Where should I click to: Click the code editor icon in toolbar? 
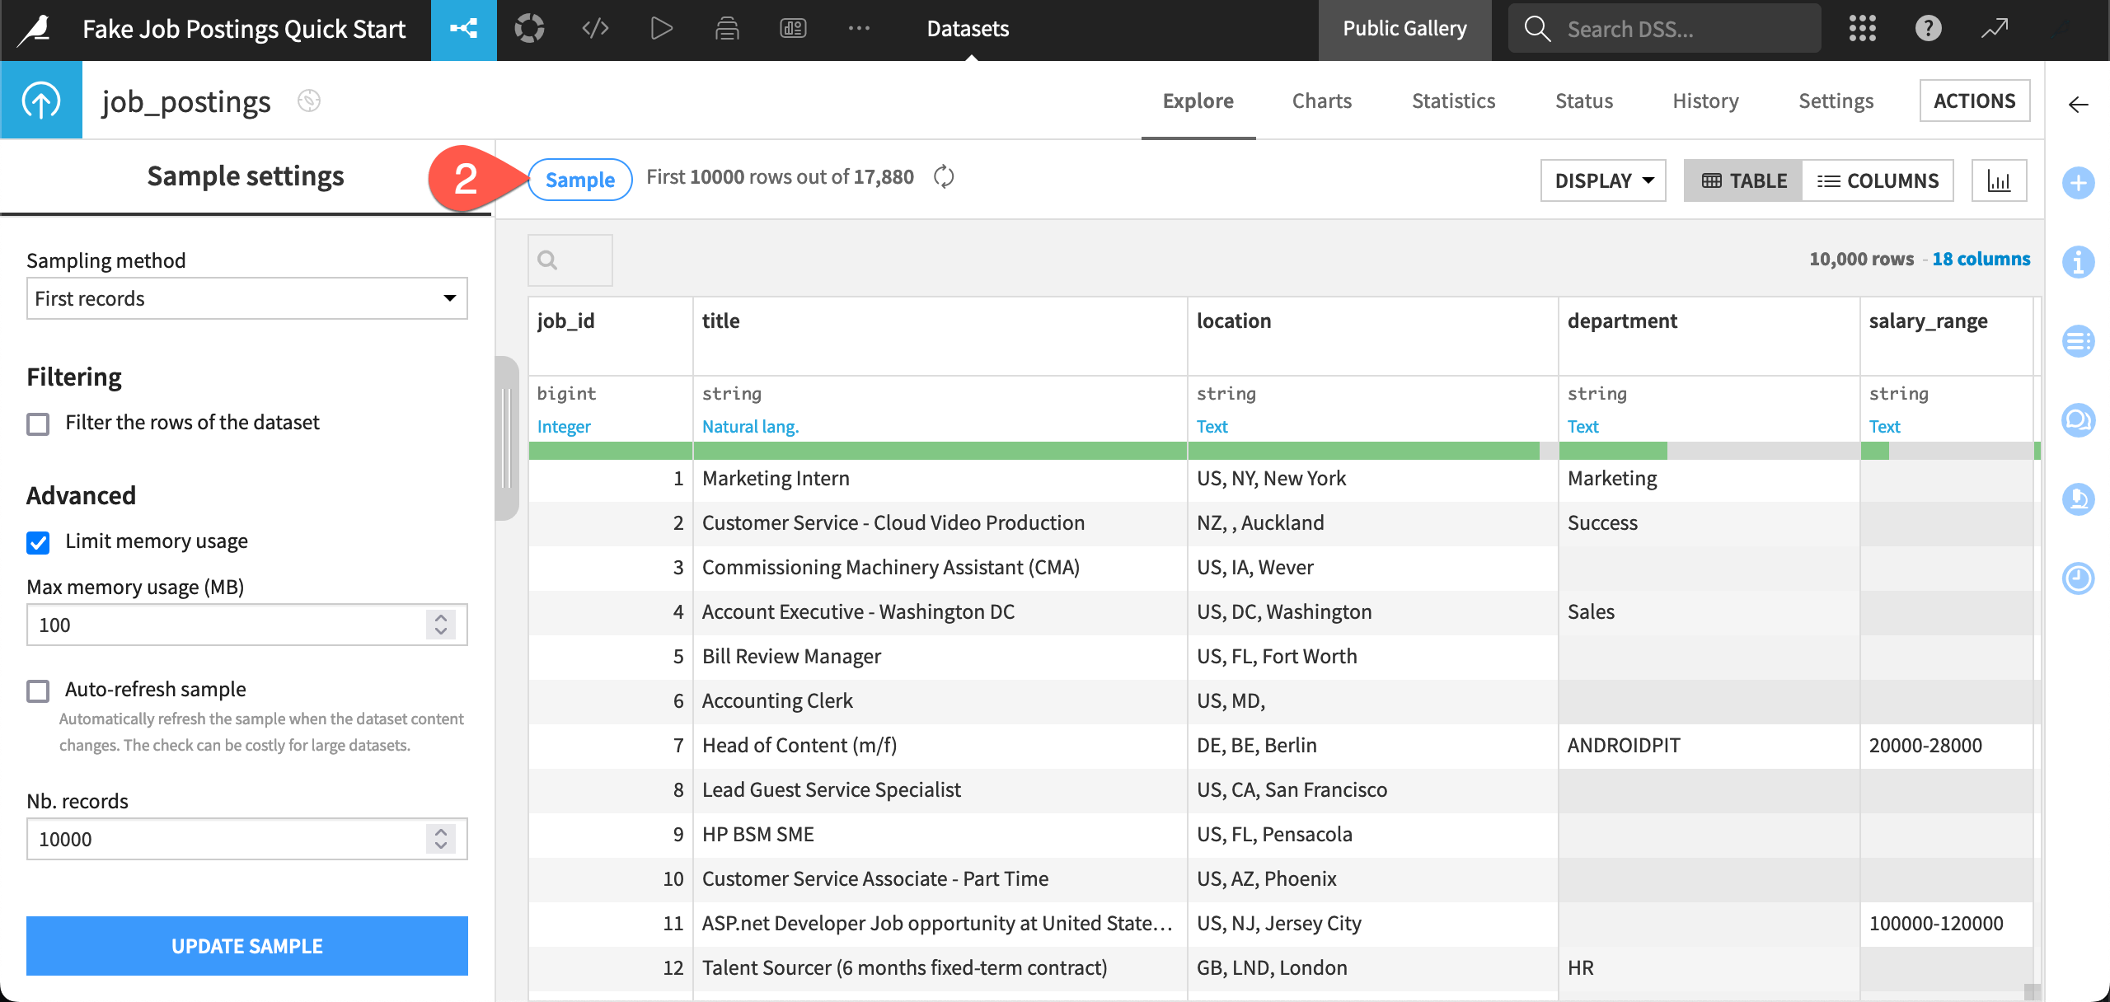(595, 30)
